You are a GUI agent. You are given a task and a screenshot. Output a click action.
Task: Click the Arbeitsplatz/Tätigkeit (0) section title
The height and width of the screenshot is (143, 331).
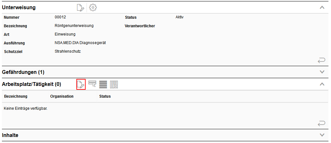(x=32, y=84)
